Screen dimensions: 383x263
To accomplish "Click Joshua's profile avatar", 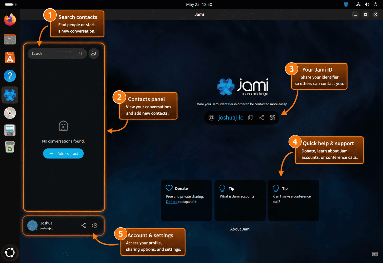I will point(32,225).
